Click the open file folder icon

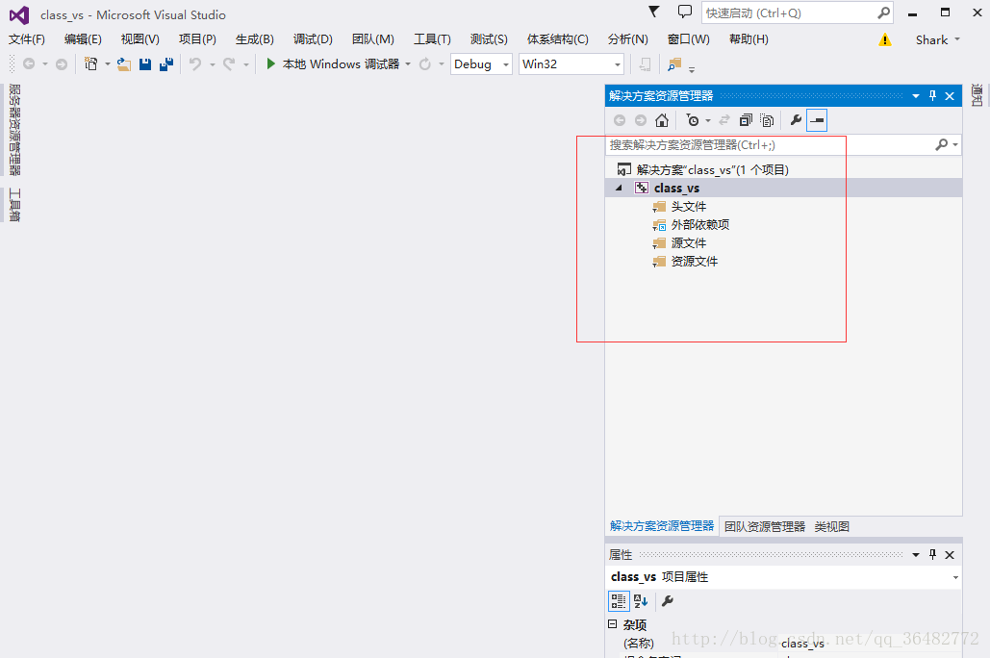pyautogui.click(x=124, y=63)
